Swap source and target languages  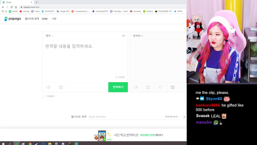[123, 36]
